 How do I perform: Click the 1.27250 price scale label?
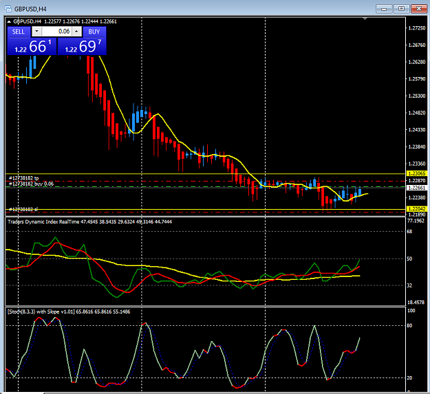click(x=416, y=28)
